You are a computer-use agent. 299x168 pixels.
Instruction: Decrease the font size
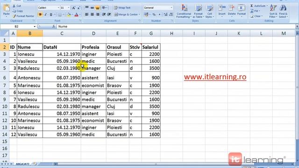(x=78, y=8)
